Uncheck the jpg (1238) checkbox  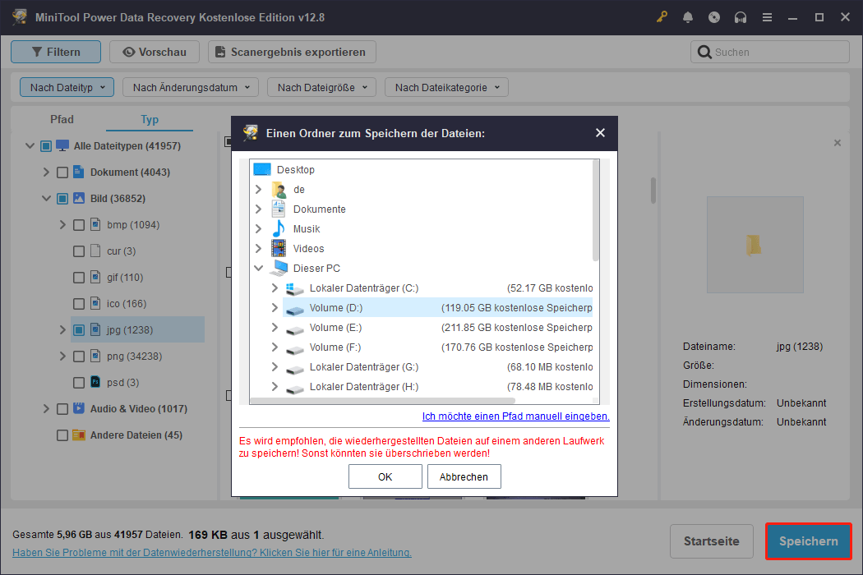pos(78,329)
